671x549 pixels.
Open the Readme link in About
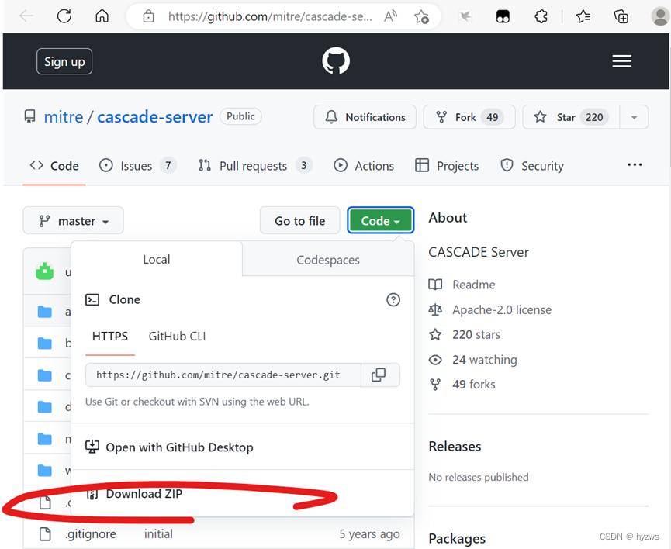click(x=474, y=285)
